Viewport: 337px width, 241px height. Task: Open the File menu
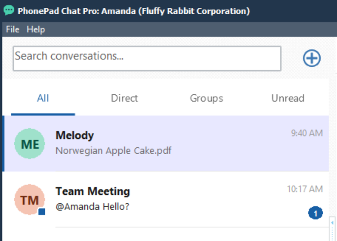pyautogui.click(x=12, y=29)
